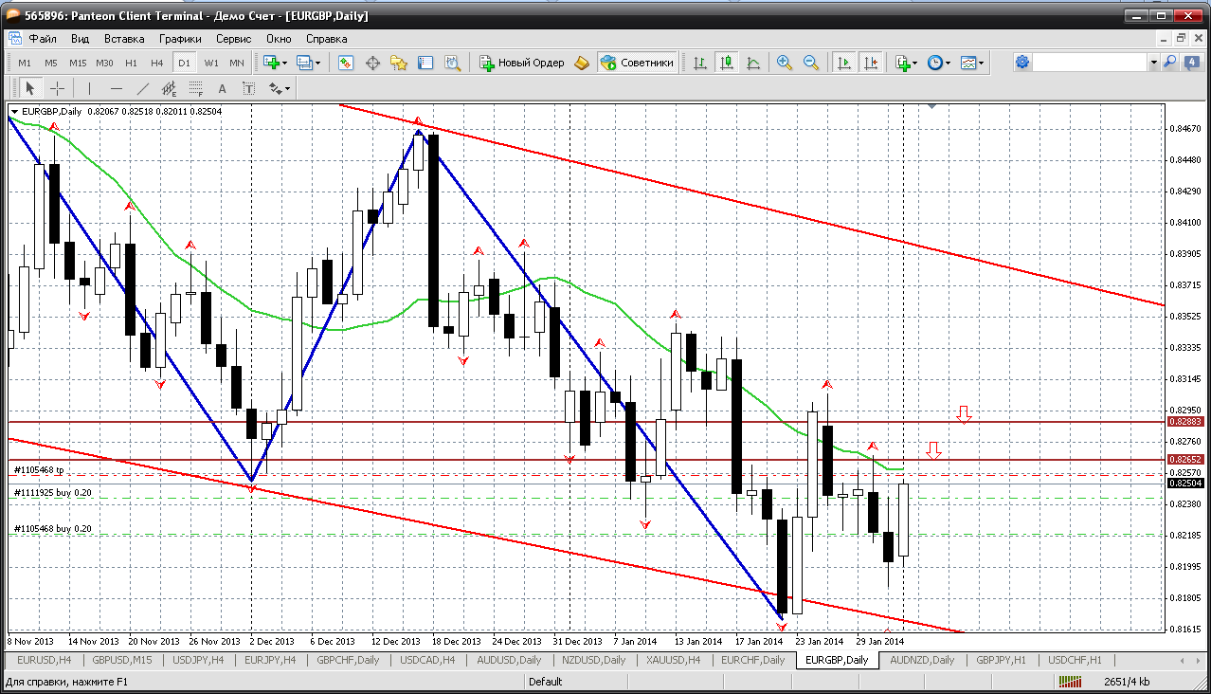1211x694 pixels.
Task: Open the Файл menu
Action: (x=43, y=39)
